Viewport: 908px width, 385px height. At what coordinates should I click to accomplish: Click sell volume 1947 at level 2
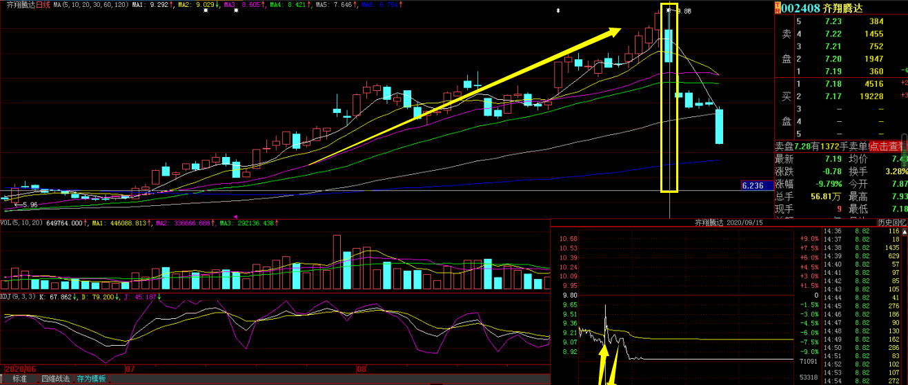click(x=874, y=59)
